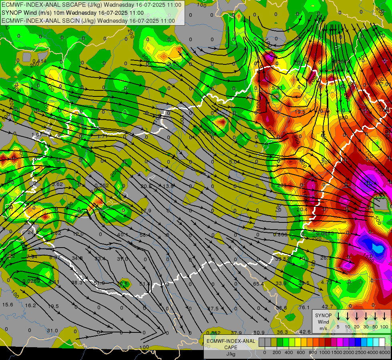Click the 36.3 value on the map
The height and width of the screenshot is (360, 392).
[282, 332]
